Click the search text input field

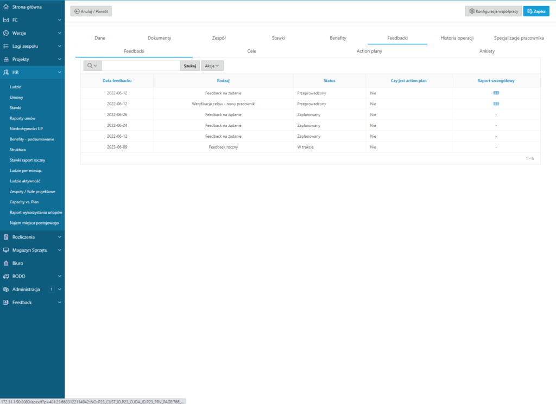pos(141,66)
